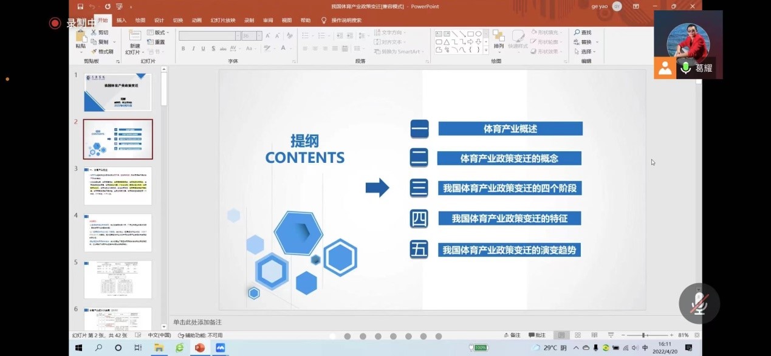Screen dimensions: 771x356
Task: Select the oval shape in shapes gallery
Action: click(479, 34)
